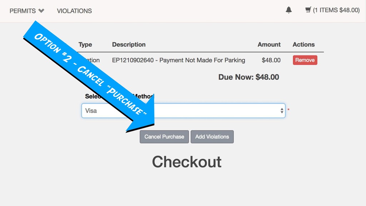Expand the Permits menu chevron
Image resolution: width=366 pixels, height=206 pixels.
coord(41,10)
